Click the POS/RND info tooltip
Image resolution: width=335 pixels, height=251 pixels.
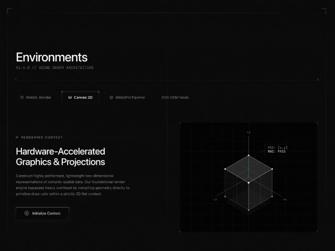click(276, 150)
